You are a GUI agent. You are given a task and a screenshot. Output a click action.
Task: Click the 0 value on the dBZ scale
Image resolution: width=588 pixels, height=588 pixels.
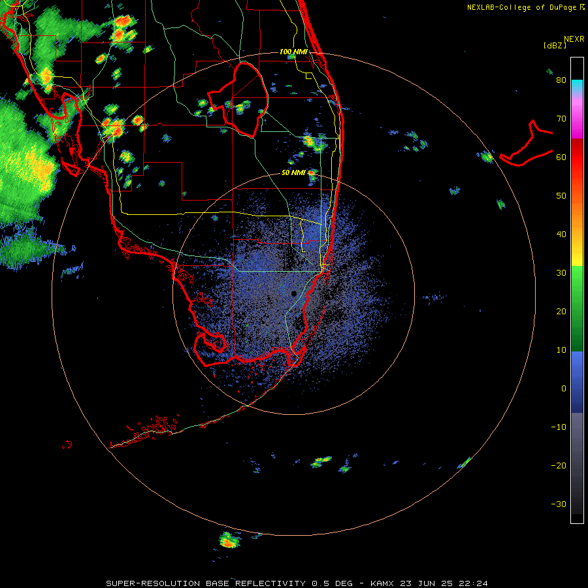click(564, 389)
